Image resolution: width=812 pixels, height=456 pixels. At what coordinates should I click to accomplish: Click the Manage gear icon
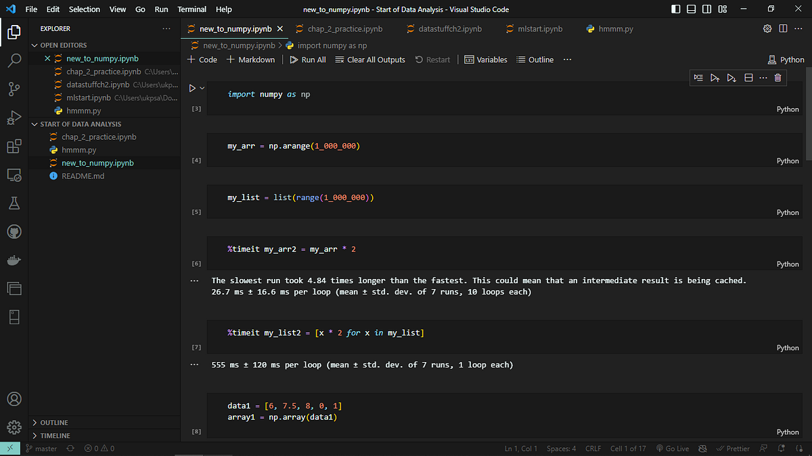tap(14, 427)
